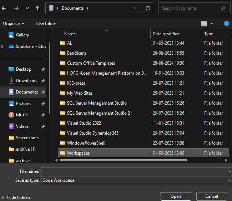
Task: Open the Save as type dropdown
Action: [x=230, y=180]
